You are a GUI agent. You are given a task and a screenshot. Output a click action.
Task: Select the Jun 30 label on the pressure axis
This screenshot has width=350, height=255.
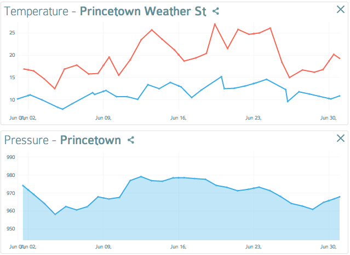point(328,246)
